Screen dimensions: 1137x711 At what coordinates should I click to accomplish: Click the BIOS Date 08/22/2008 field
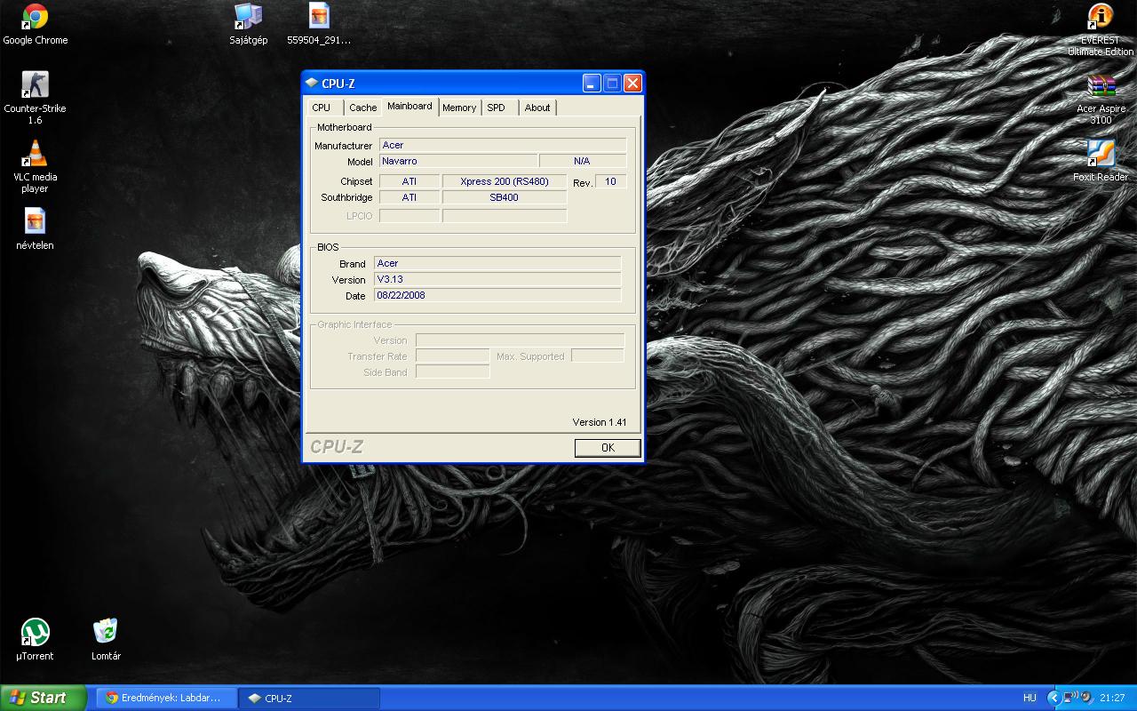click(497, 295)
